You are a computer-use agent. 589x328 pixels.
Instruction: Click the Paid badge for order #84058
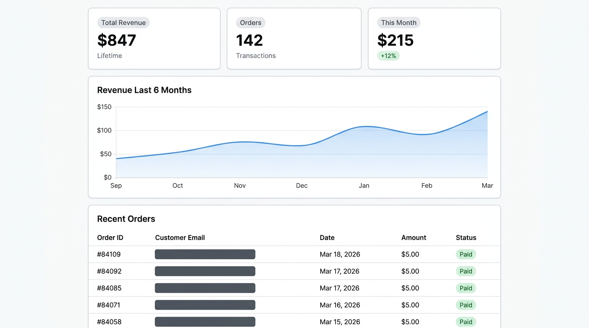466,322
